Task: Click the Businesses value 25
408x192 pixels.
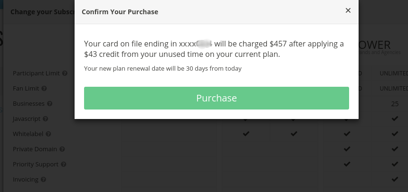Action: [x=395, y=103]
